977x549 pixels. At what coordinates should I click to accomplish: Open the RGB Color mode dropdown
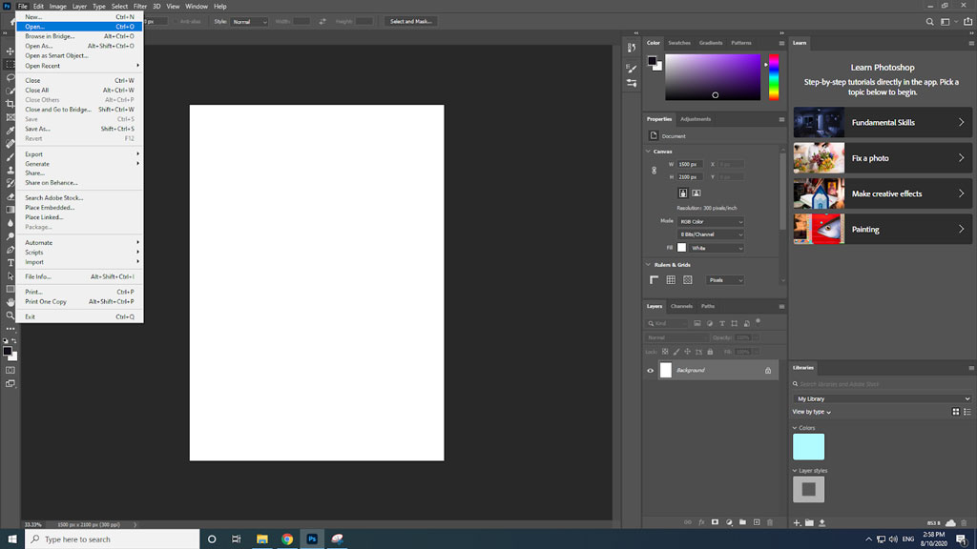[711, 221]
